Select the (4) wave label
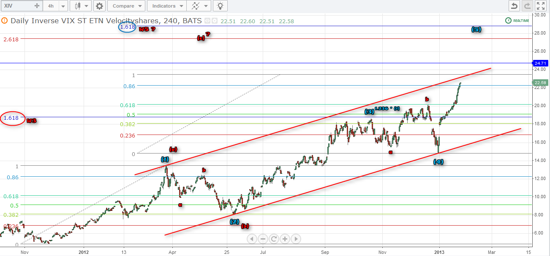Screen dimensions: 550x256 pos(438,162)
